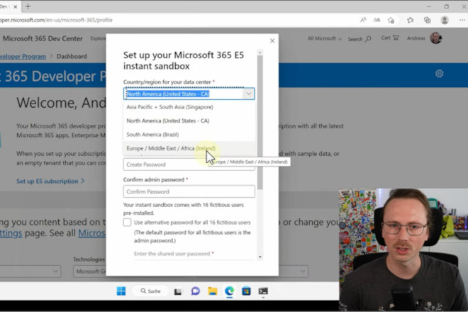The image size is (468, 312).
Task: Open the settings page link in text
Action: click(x=11, y=233)
